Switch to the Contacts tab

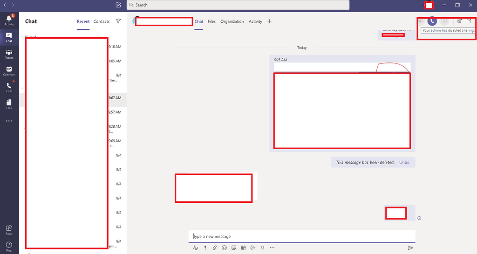tap(101, 21)
